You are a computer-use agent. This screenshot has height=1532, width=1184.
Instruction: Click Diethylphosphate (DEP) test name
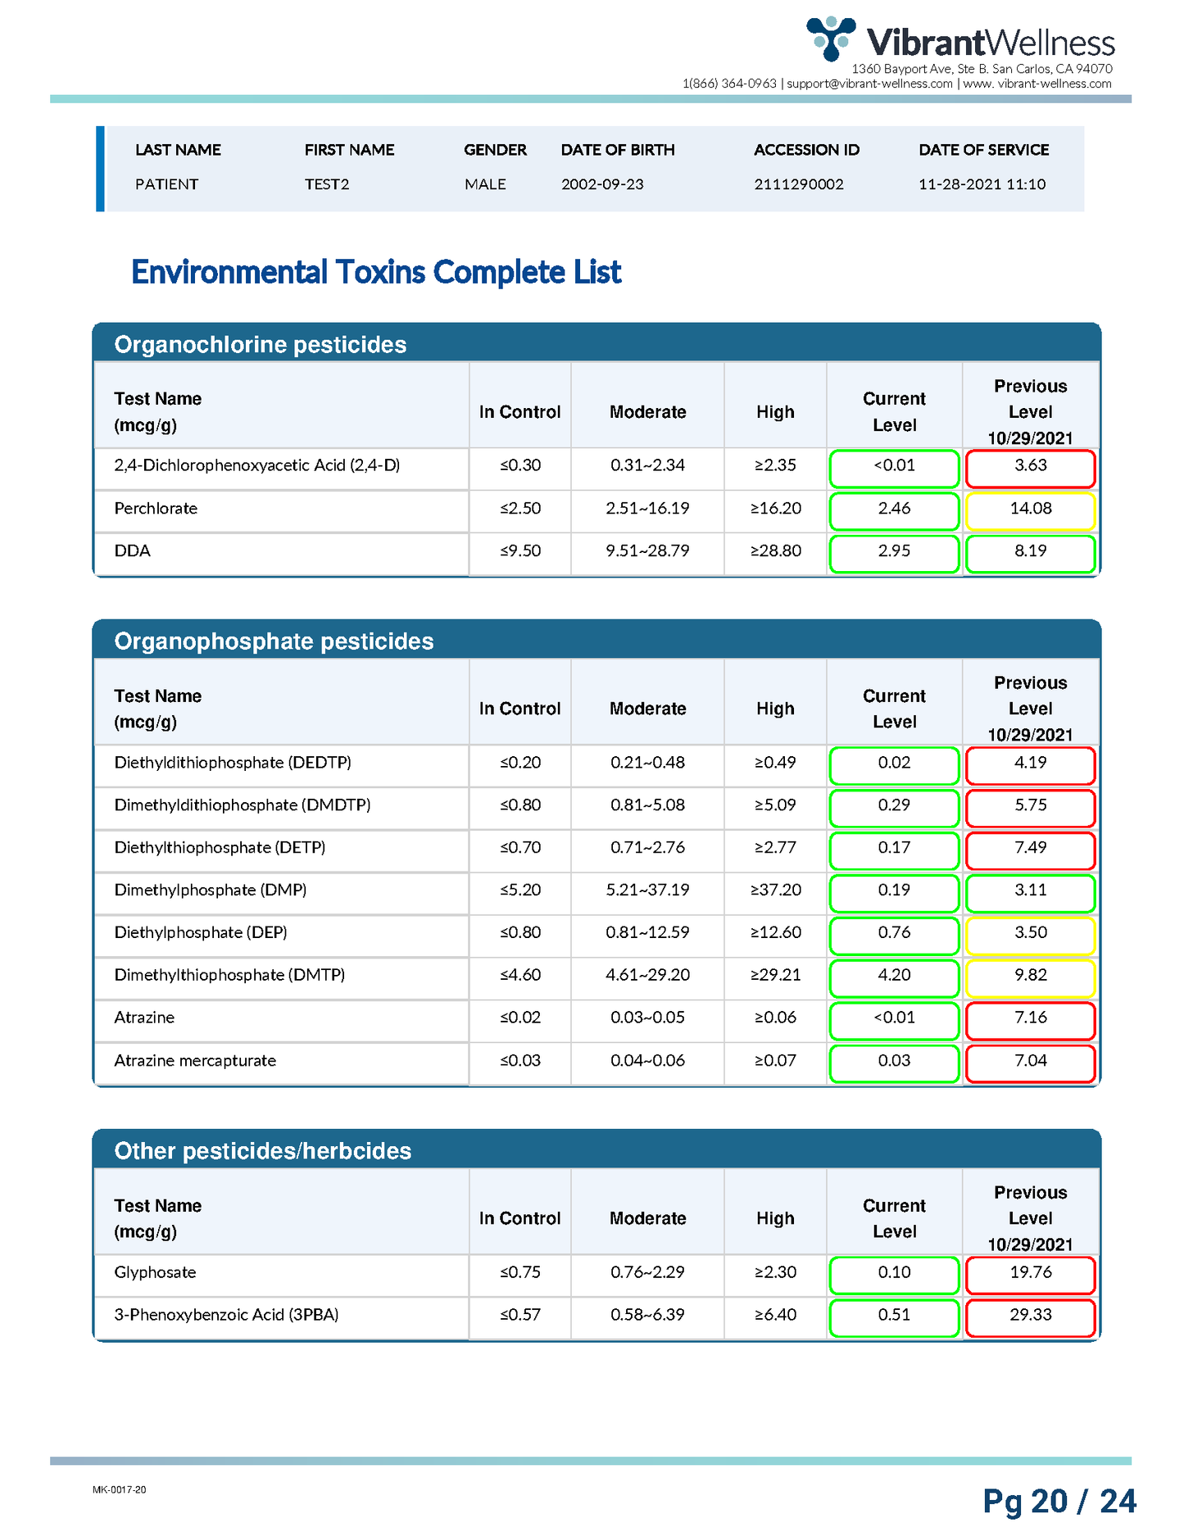[201, 932]
